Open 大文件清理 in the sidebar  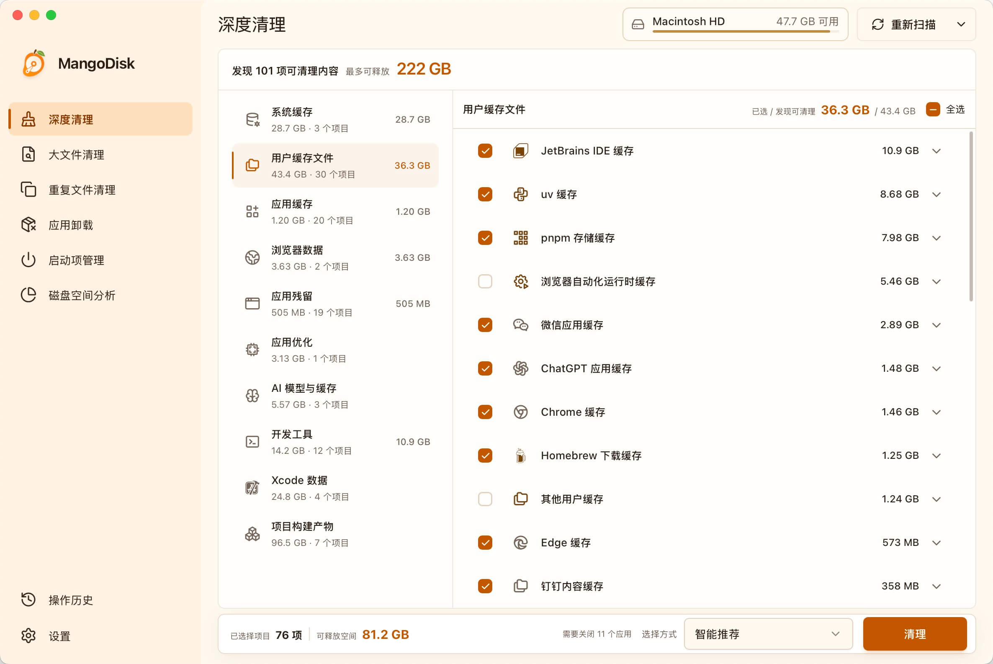(101, 154)
